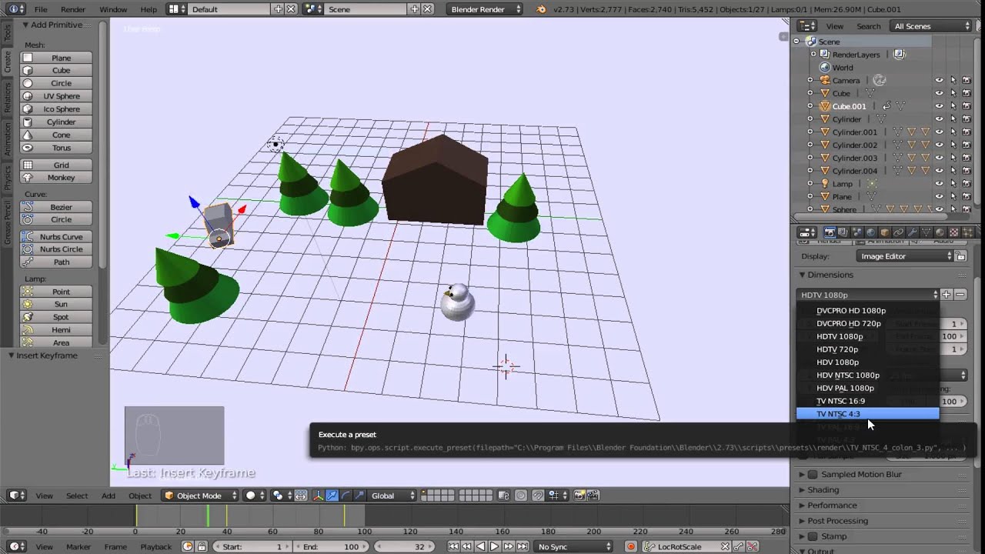Hide the Cube object with eye icon
Screen dimensions: 985x554
pos(939,93)
